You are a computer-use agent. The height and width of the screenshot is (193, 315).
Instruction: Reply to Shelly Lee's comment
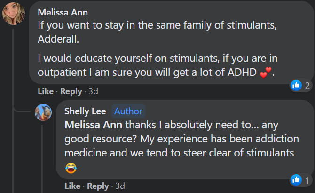[98, 186]
